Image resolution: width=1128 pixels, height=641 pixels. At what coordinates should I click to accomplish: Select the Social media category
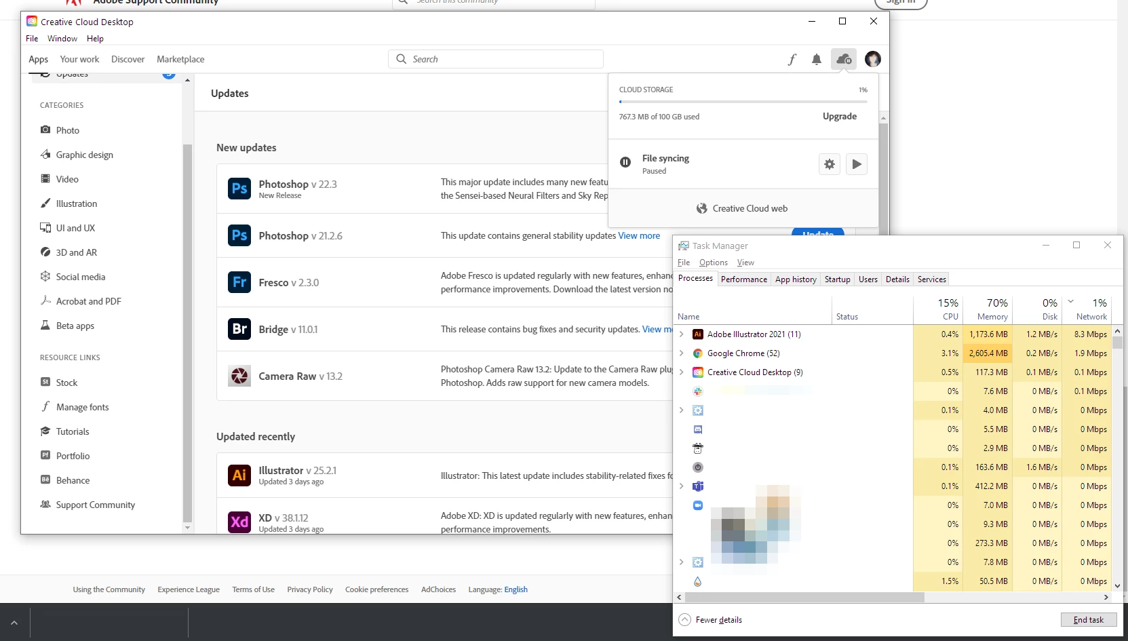tap(73, 277)
